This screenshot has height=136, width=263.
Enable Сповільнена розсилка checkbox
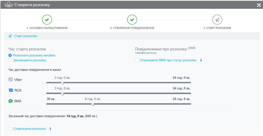(10, 129)
